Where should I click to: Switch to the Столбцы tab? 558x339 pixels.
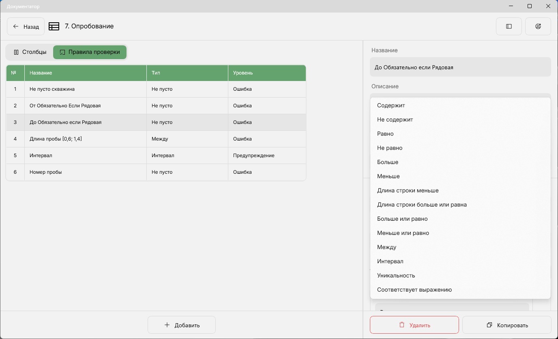tap(30, 52)
